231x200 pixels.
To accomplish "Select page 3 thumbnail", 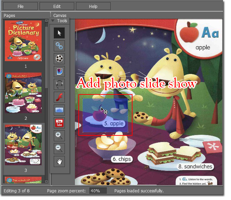I will coord(23,145).
